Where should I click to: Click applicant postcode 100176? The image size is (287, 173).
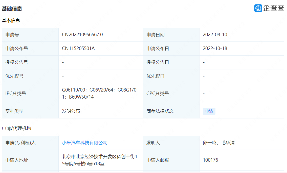click(x=210, y=160)
